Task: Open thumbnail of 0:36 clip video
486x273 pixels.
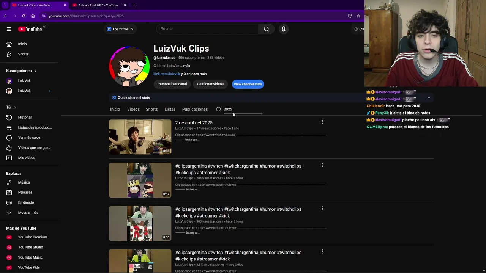Action: click(140, 223)
